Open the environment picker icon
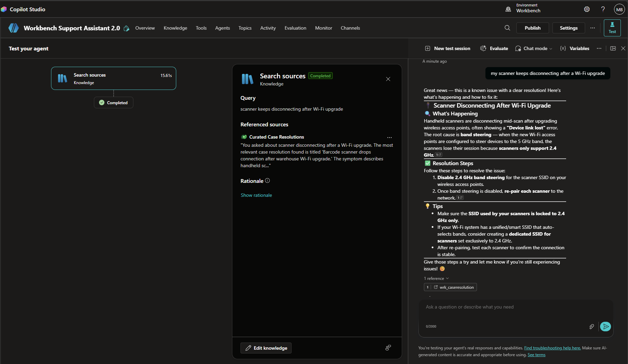The width and height of the screenshot is (628, 364). click(508, 9)
